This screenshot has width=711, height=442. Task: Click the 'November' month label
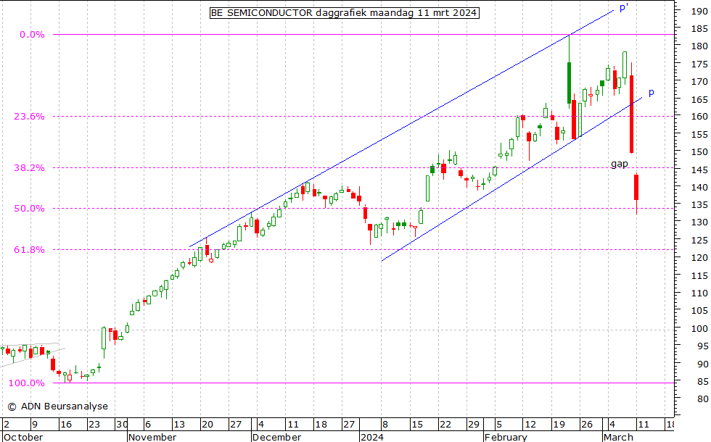[152, 437]
